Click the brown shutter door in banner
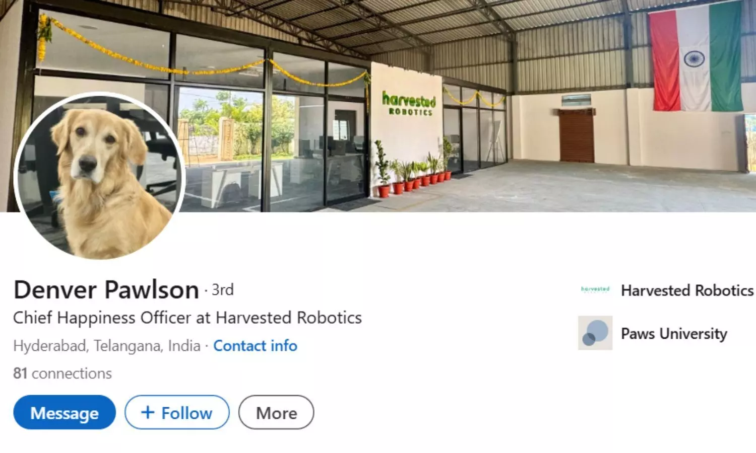 point(577,136)
